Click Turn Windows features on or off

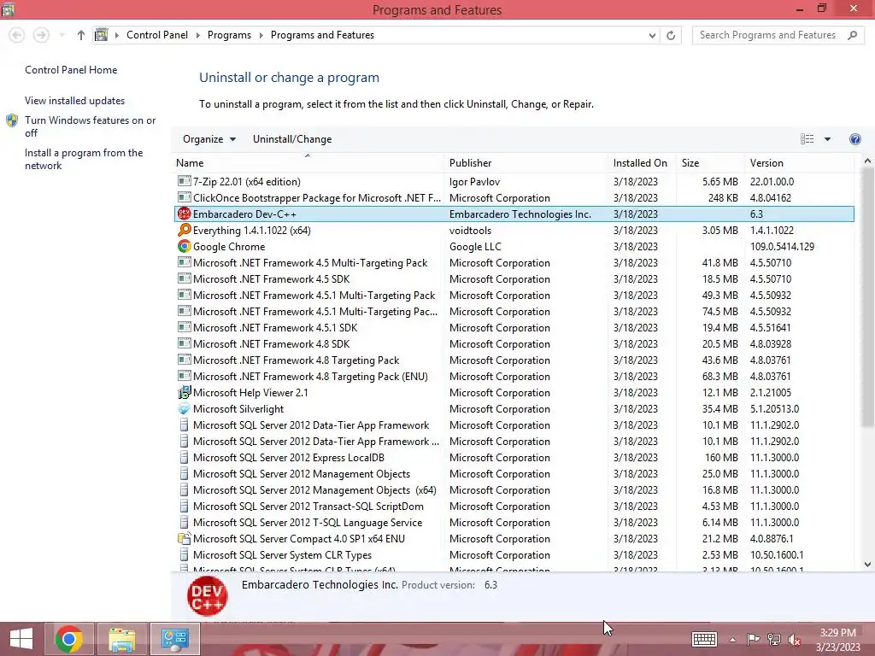pyautogui.click(x=91, y=126)
